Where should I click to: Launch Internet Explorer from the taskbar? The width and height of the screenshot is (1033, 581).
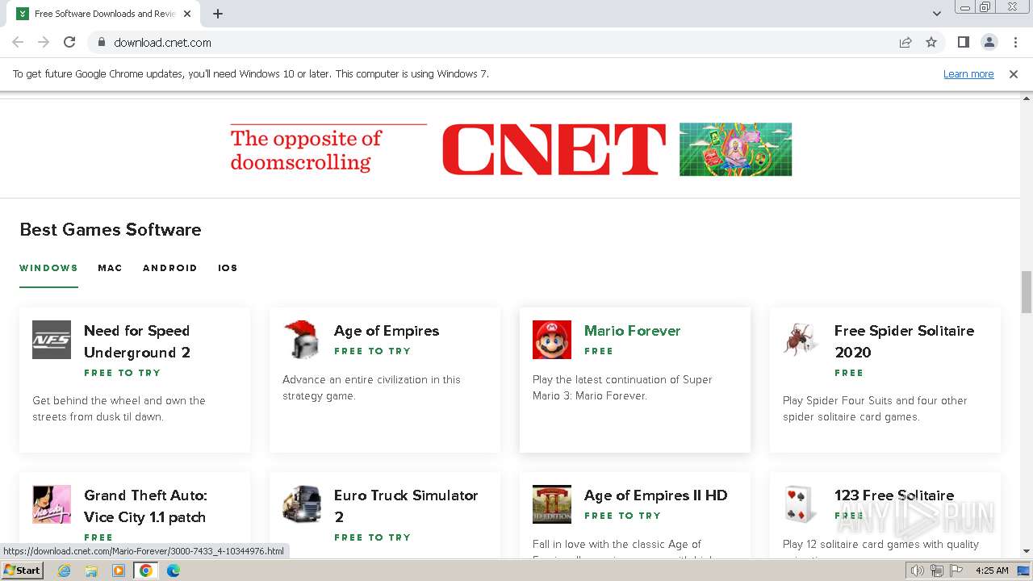coord(65,571)
